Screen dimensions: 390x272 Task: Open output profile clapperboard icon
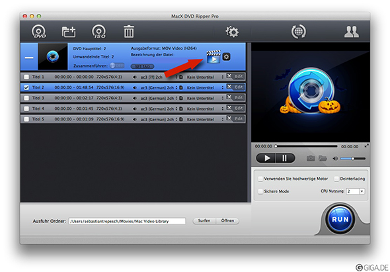pos(214,57)
